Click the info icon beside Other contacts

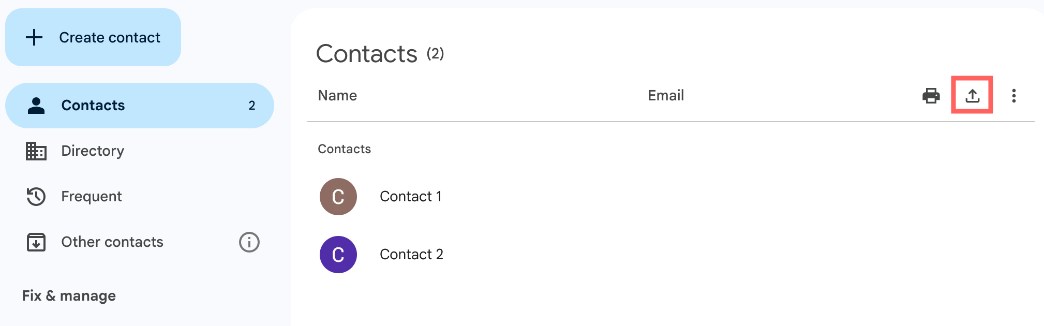[x=249, y=242]
